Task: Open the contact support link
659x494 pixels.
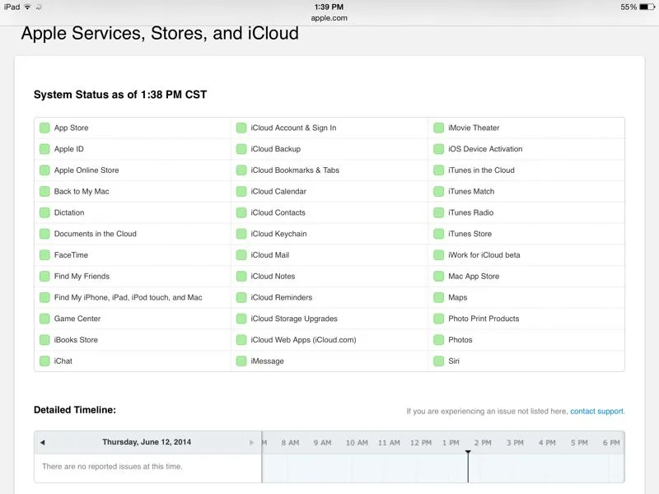Action: (597, 411)
